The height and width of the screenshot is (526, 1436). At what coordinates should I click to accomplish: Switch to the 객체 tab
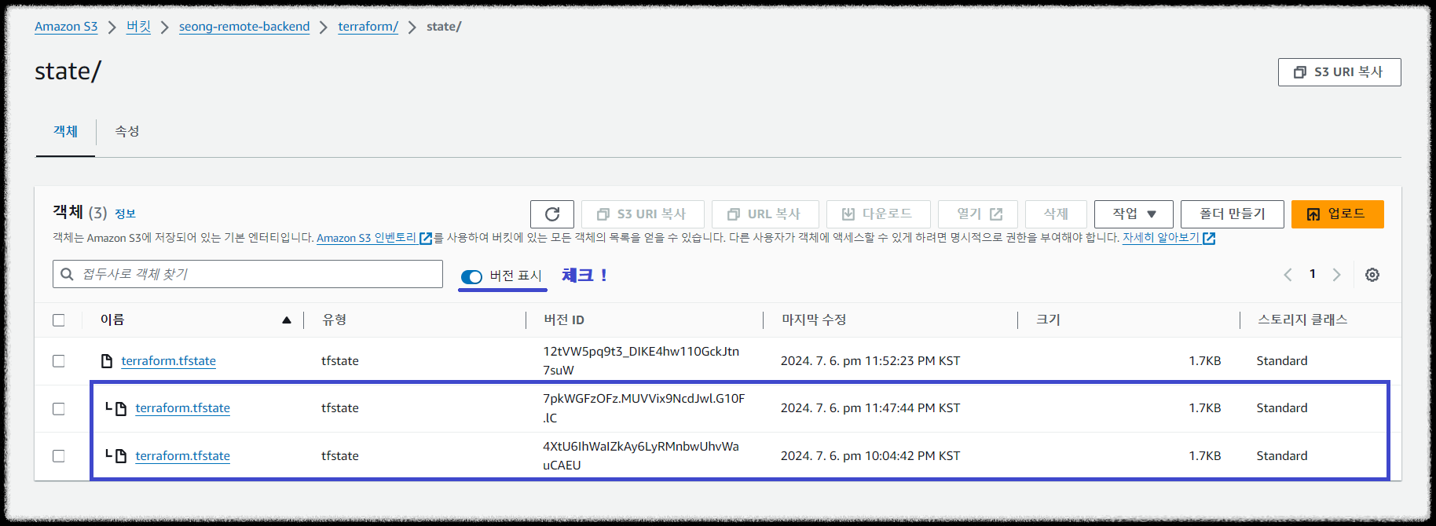(x=65, y=131)
